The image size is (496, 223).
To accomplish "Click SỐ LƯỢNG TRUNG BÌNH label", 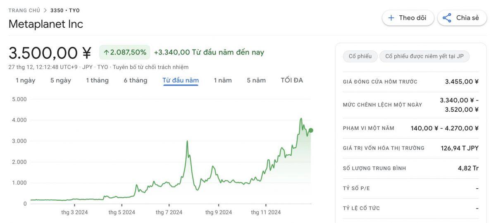I will click(x=374, y=168).
